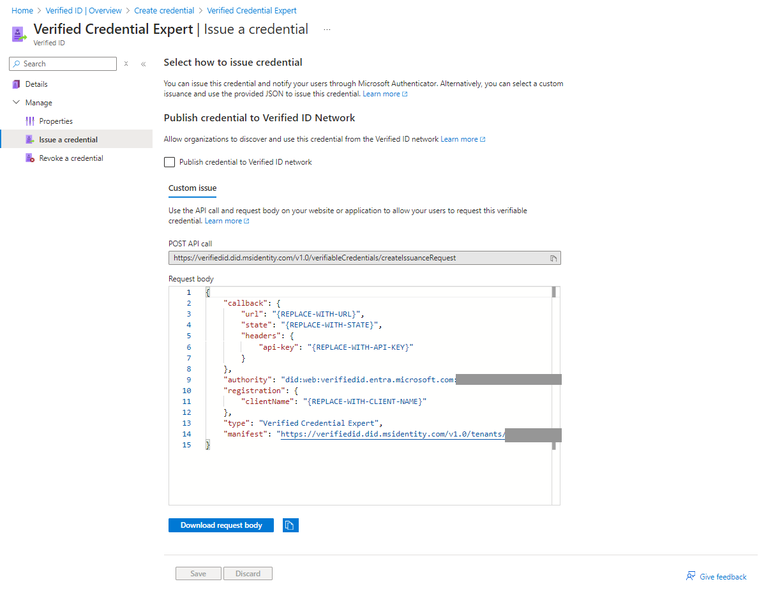Click the Properties sliders icon
The width and height of the screenshot is (766, 591).
click(30, 121)
